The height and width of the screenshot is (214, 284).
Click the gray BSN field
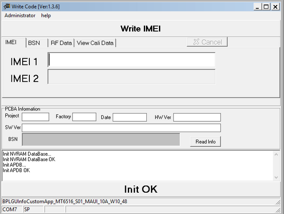[x=101, y=139]
